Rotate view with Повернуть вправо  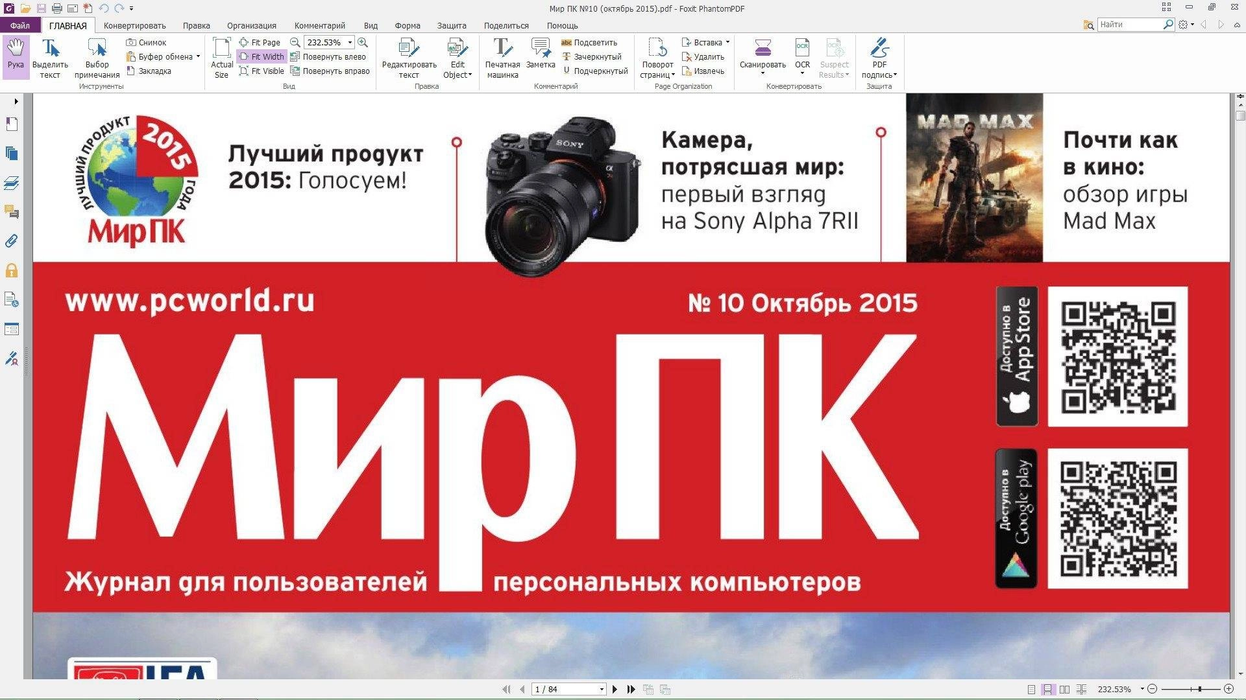330,71
